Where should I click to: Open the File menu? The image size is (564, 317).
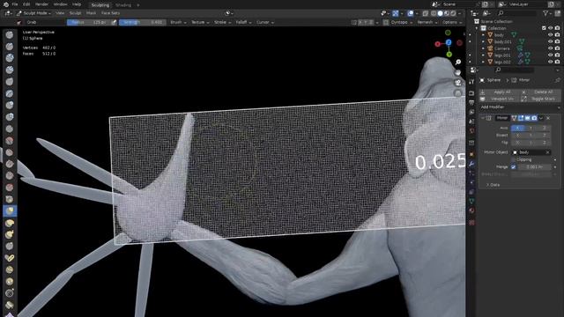pyautogui.click(x=15, y=4)
